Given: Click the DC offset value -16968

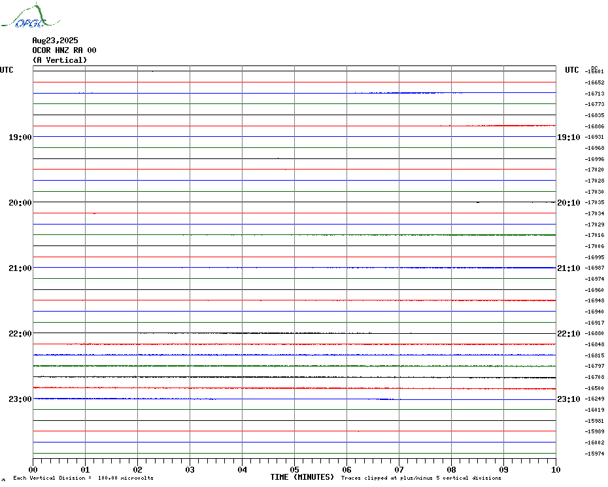Looking at the screenshot, I should point(594,148).
